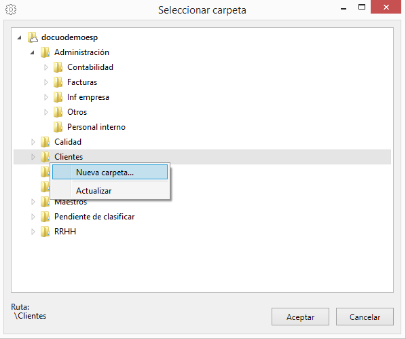Screen dimensions: 406x339
Task: Click the Cancelar button
Action: tap(365, 317)
